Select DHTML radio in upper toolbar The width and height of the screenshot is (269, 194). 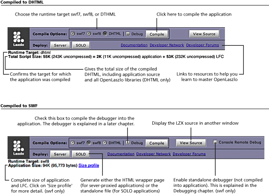point(105,34)
